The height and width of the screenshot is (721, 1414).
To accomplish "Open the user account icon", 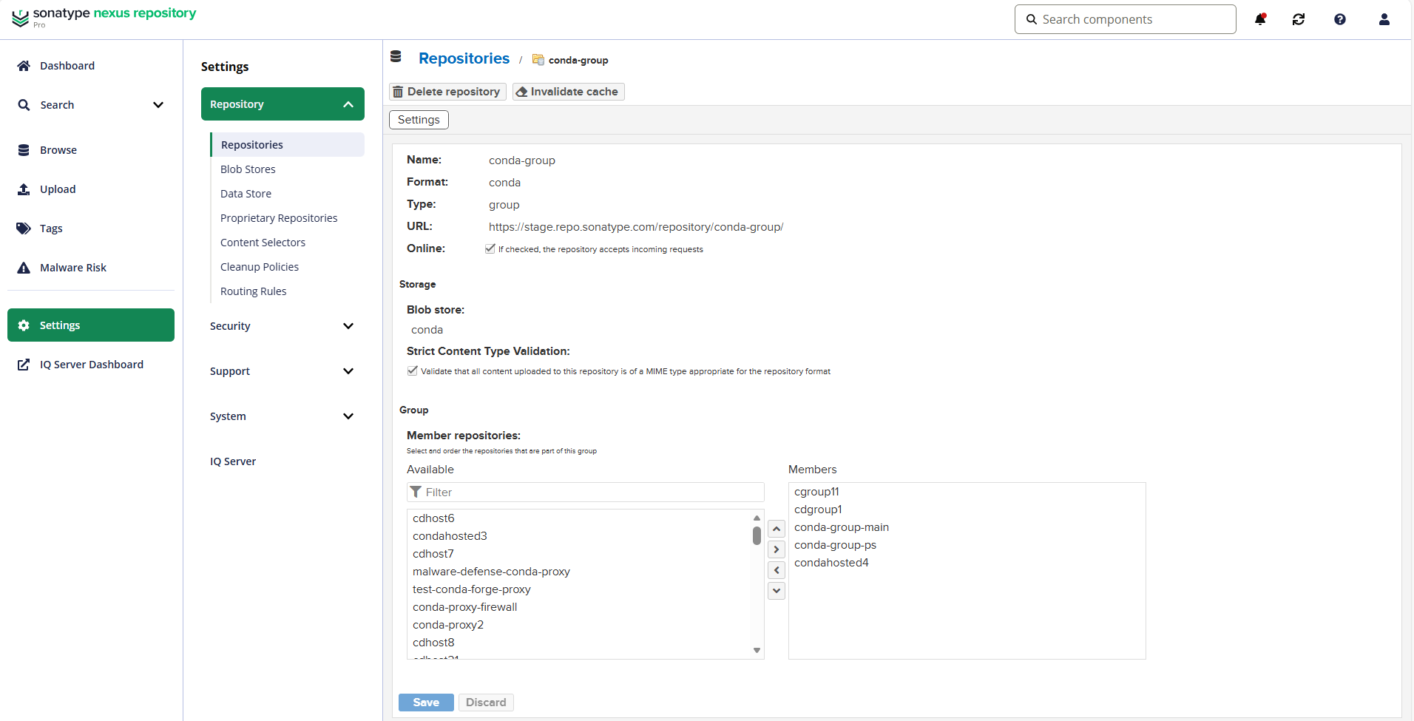I will tap(1384, 19).
